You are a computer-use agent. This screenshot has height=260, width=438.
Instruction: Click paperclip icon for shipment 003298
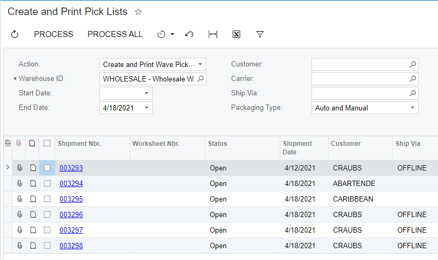pos(19,246)
